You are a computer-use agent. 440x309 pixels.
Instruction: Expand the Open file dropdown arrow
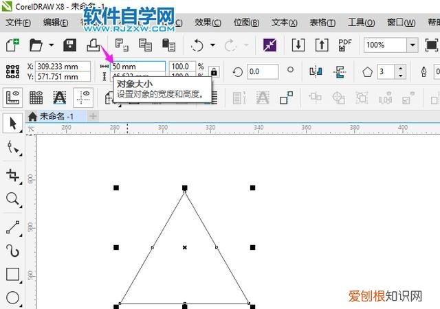pos(52,45)
